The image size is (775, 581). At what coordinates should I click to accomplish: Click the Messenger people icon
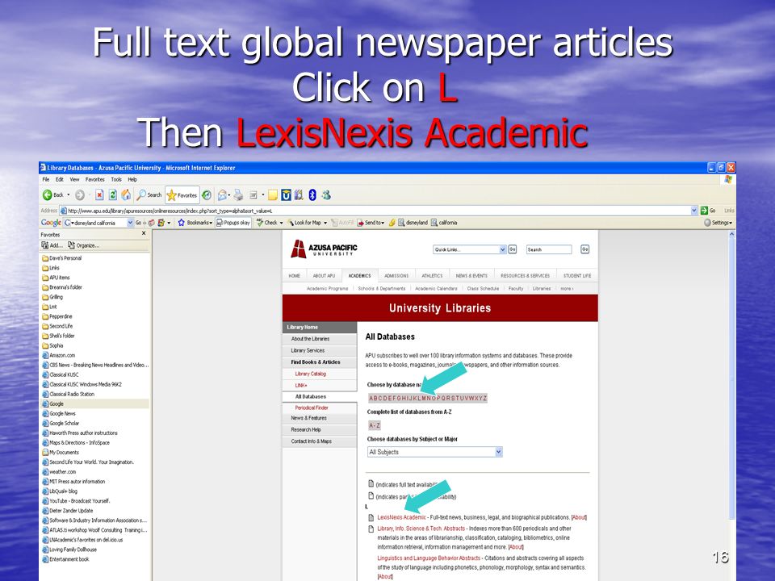click(x=326, y=195)
